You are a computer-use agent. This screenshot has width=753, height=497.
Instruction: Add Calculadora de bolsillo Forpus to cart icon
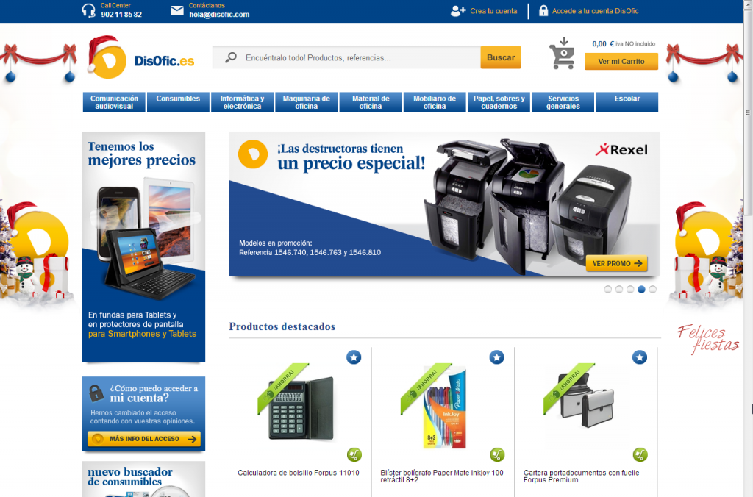(x=354, y=454)
